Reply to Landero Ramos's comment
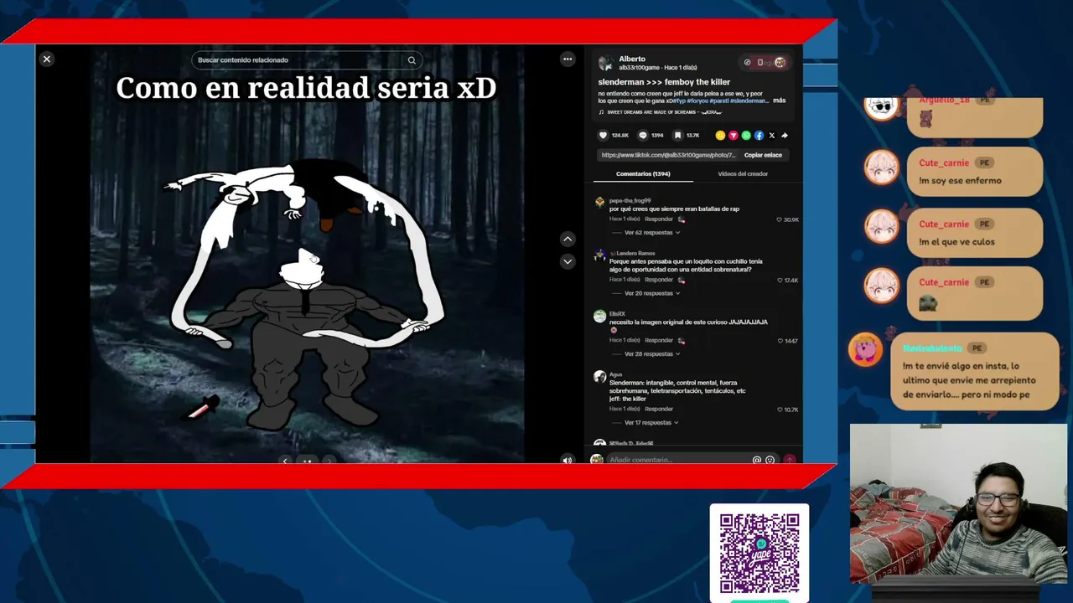This screenshot has height=603, width=1073. 659,280
